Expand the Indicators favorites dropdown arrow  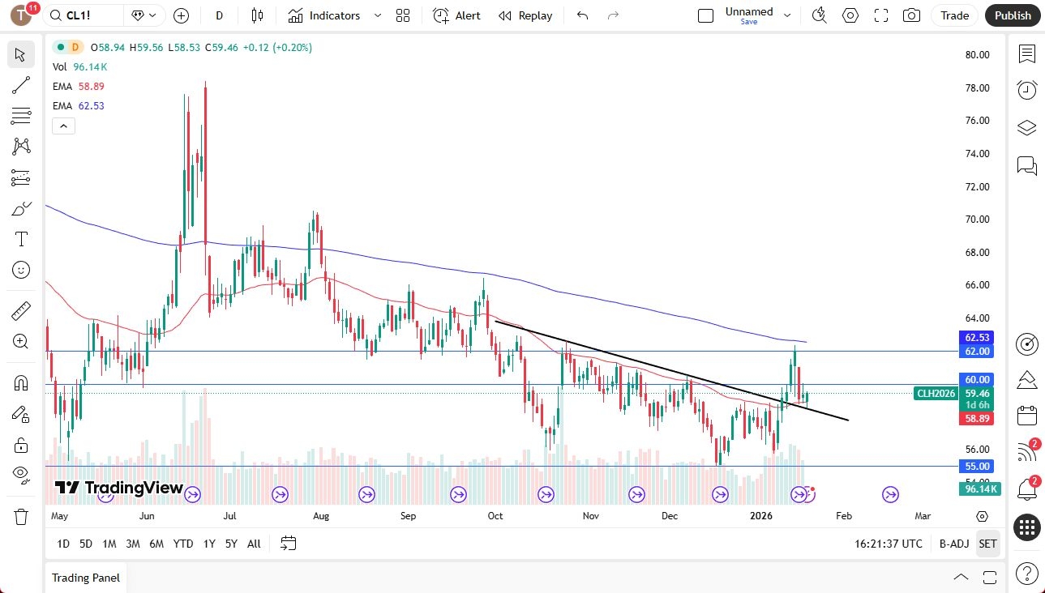[378, 15]
